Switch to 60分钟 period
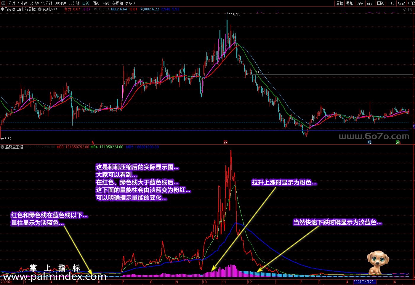 click(74, 3)
